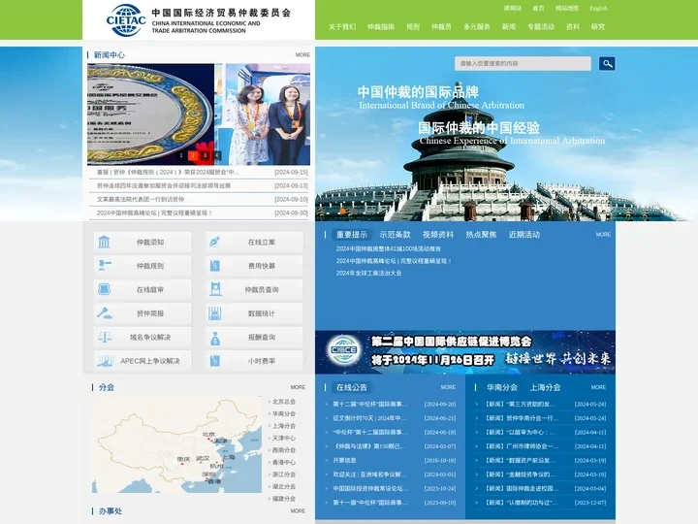This screenshot has width=698, height=524.
Task: Open the 多元服务 menu
Action: coord(477,27)
